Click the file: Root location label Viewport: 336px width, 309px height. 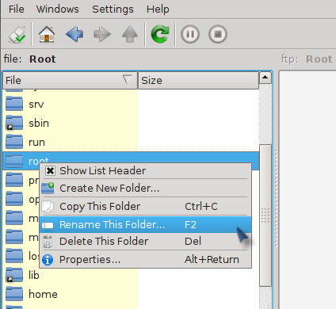[29, 59]
